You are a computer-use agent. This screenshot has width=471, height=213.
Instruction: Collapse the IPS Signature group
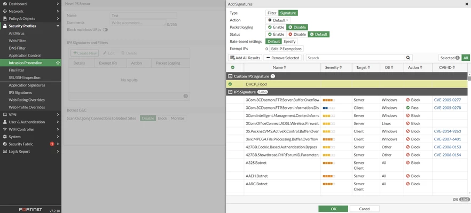(x=230, y=92)
